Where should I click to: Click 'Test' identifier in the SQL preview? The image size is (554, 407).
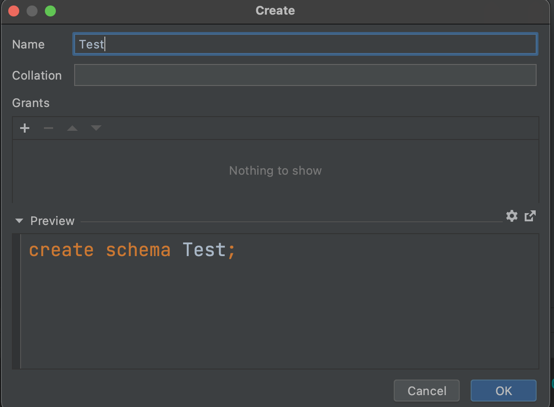coord(204,250)
